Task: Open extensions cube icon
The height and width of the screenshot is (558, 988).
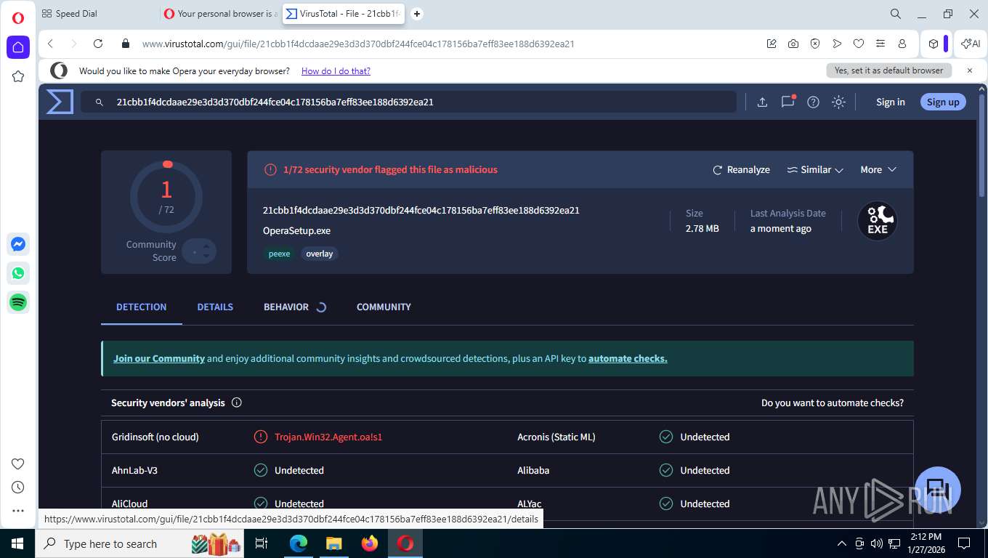Action: click(934, 44)
